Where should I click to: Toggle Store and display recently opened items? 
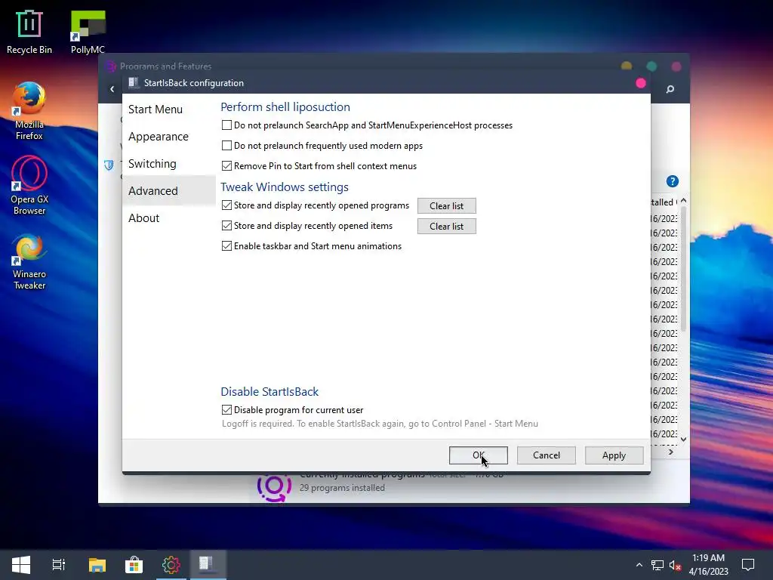click(226, 225)
